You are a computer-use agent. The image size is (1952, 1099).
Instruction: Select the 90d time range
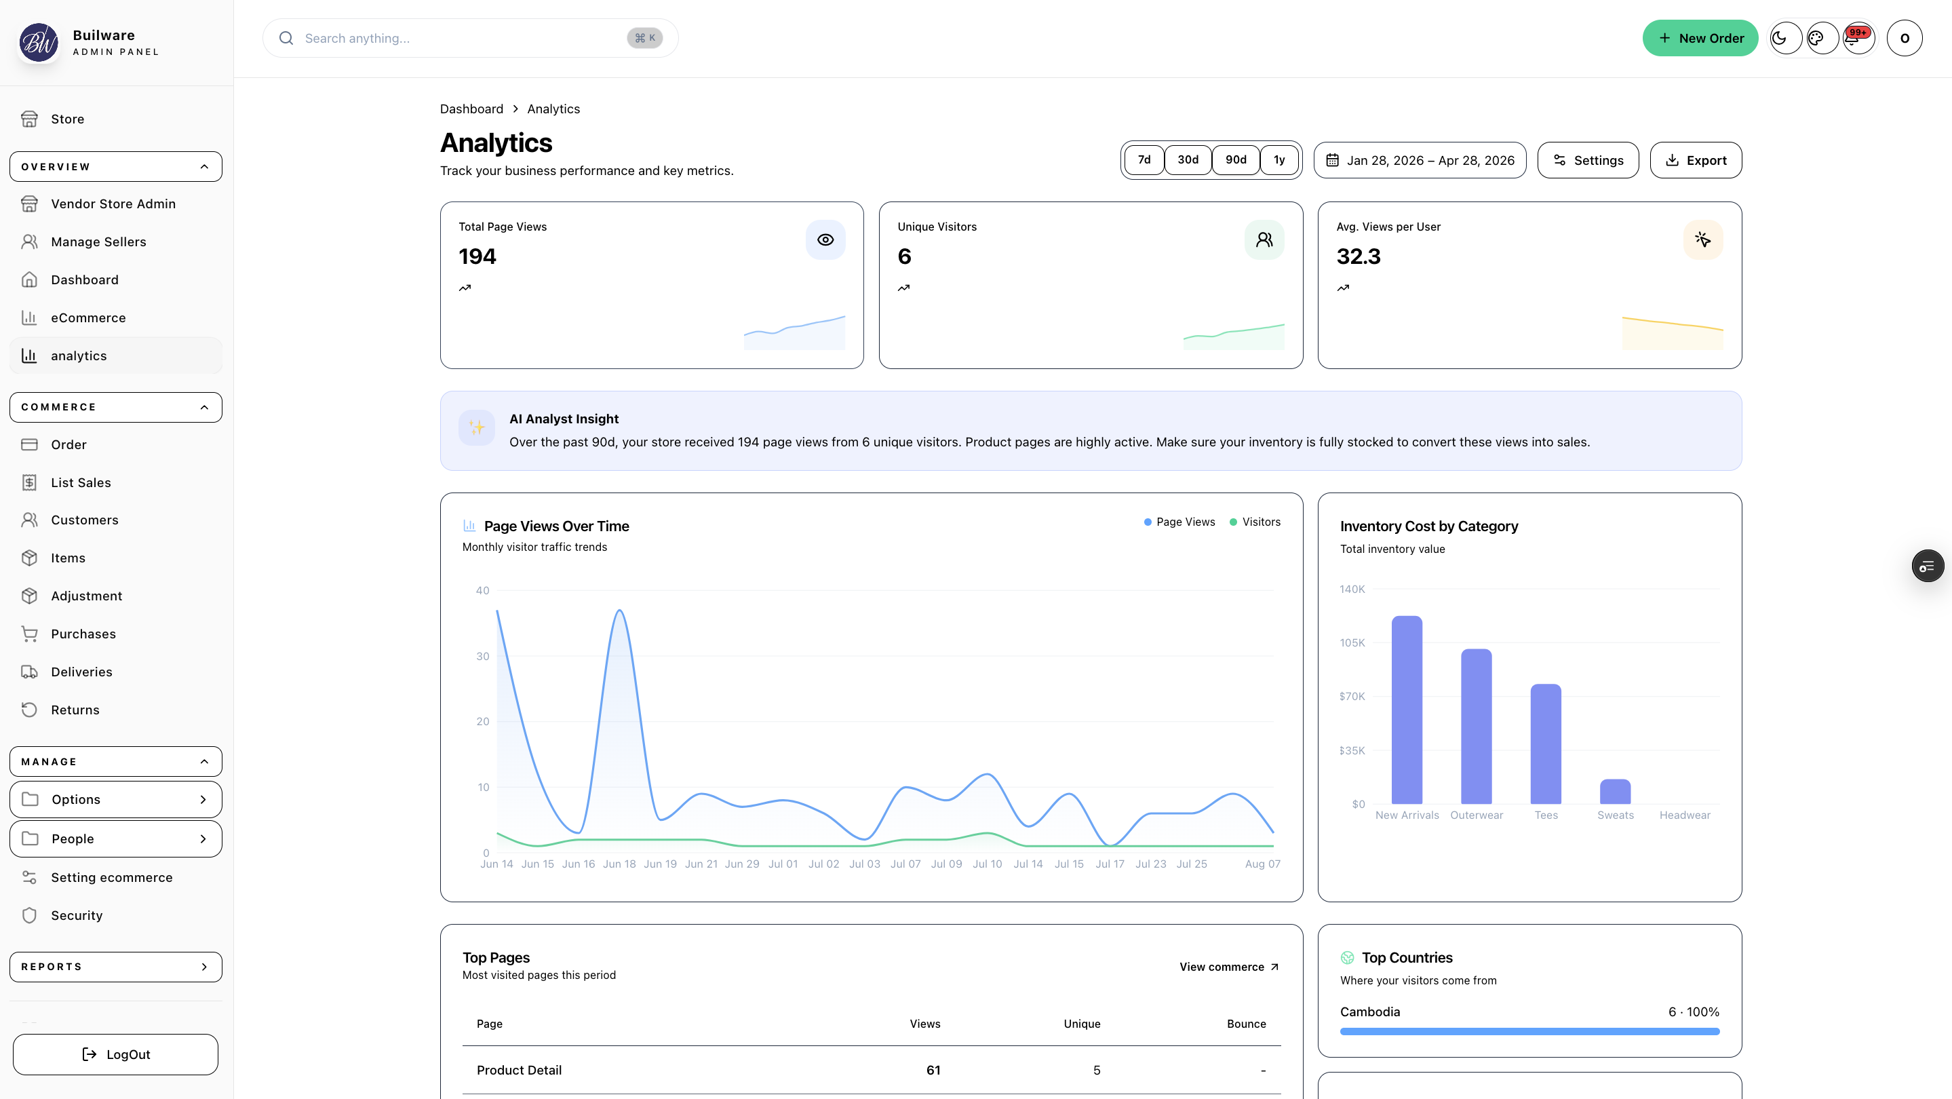click(1236, 160)
